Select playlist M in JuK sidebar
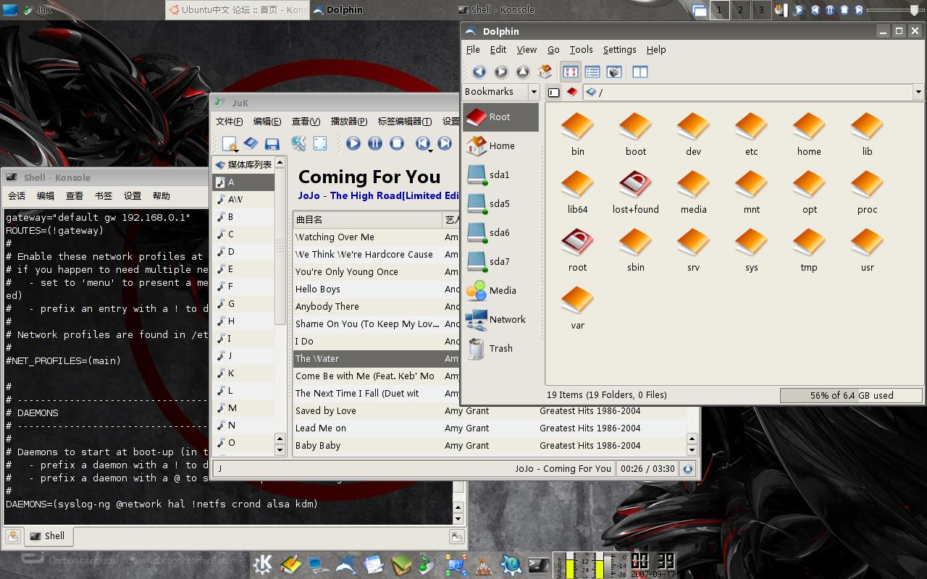The image size is (927, 579). tap(243, 408)
